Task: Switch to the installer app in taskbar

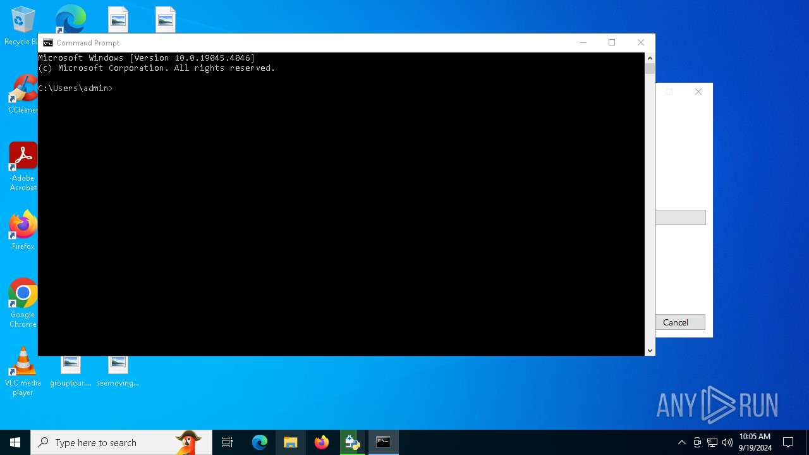Action: [353, 442]
